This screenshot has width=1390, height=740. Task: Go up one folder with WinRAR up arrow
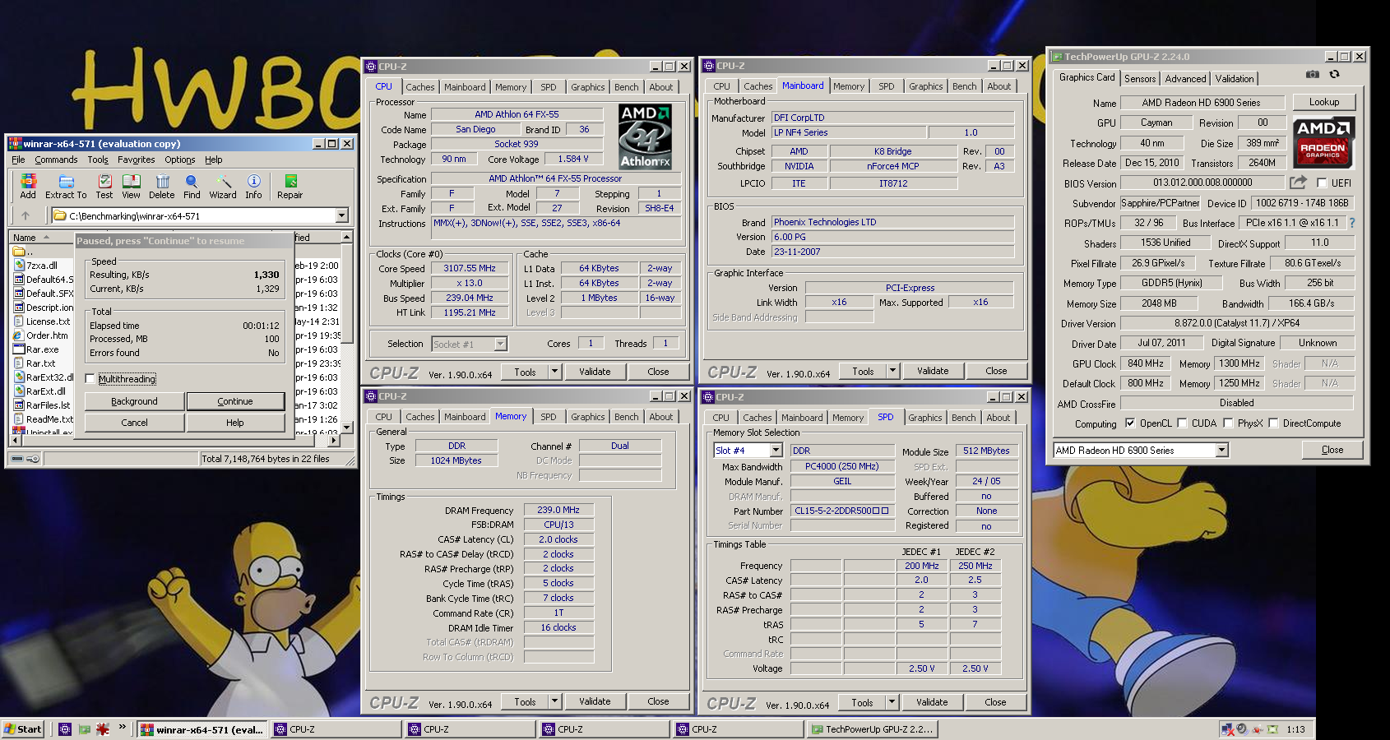coord(25,215)
